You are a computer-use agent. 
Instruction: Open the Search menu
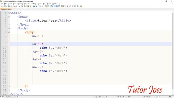[x=10, y=4]
